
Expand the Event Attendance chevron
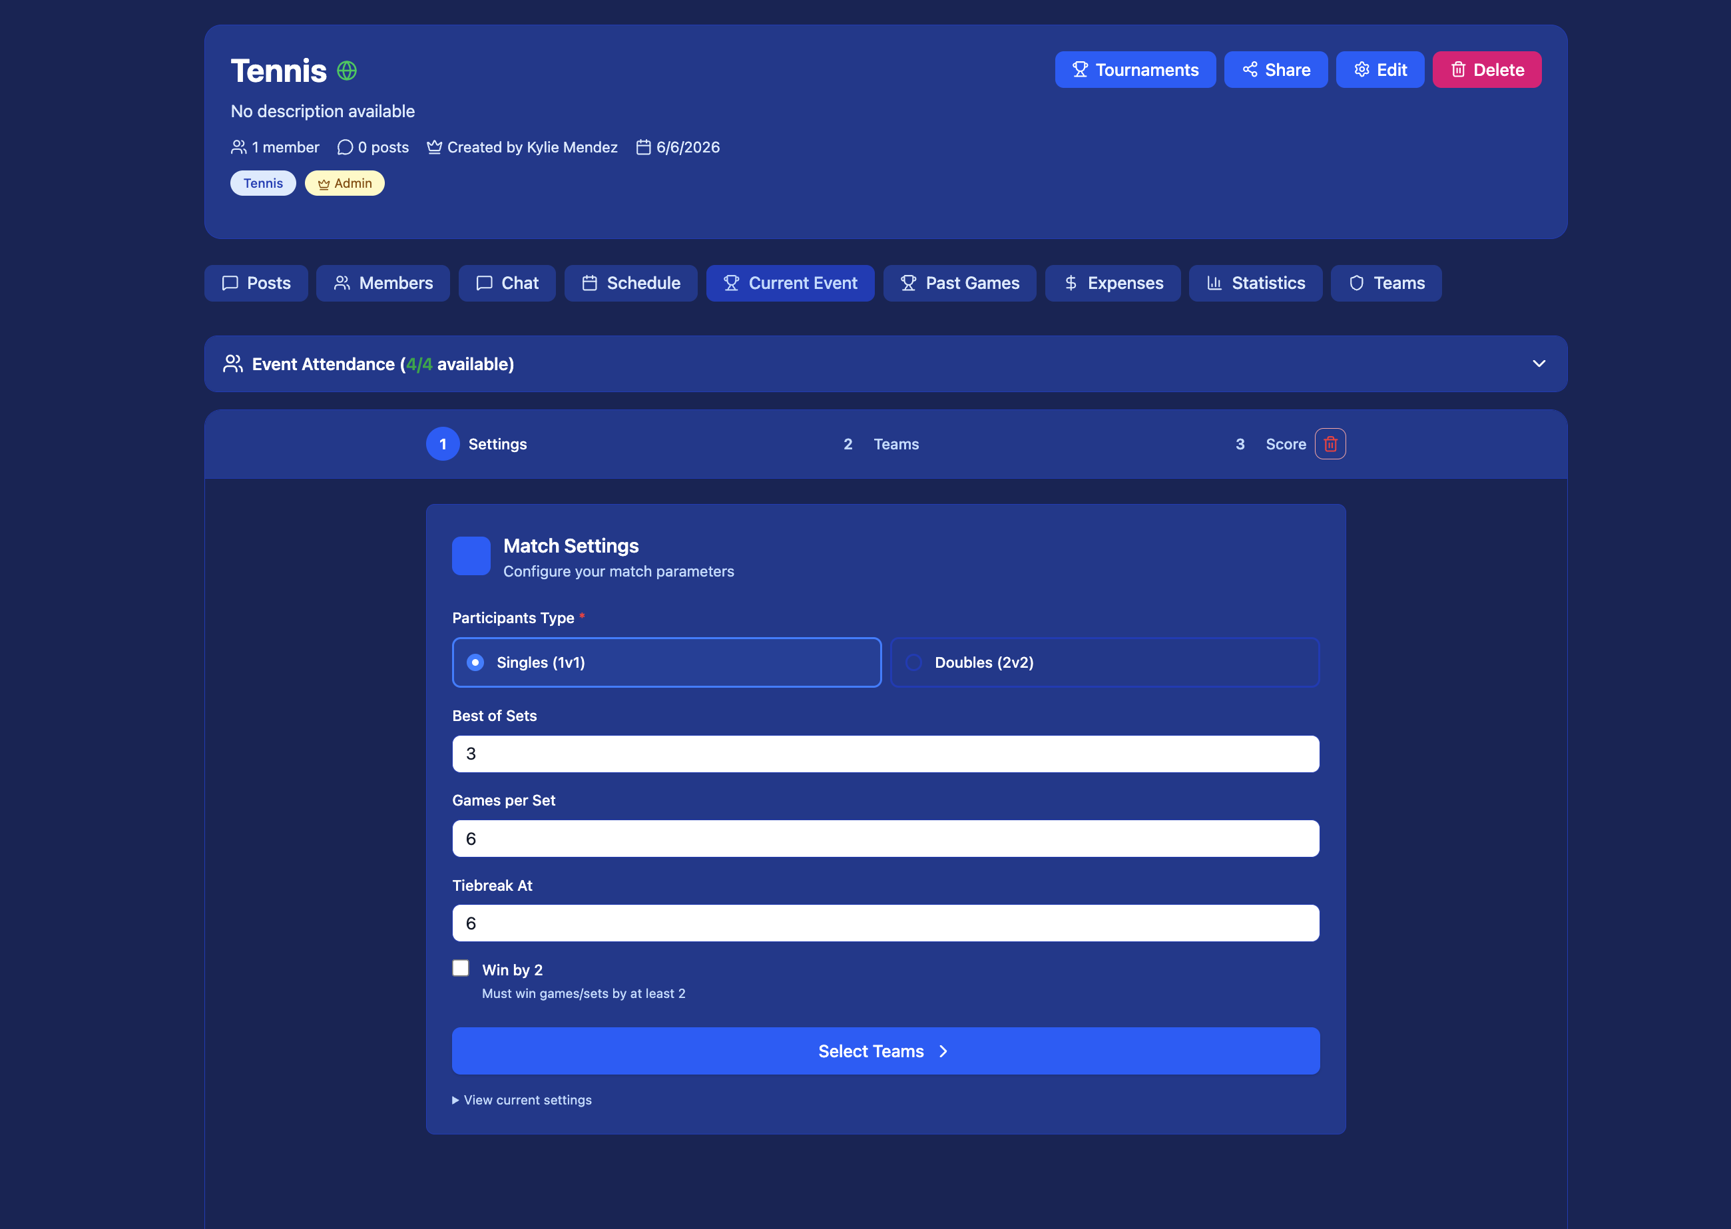coord(1539,364)
